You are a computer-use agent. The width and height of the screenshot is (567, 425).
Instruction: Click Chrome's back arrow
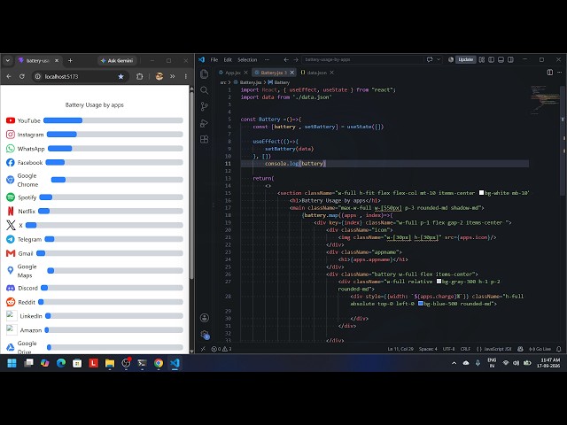[9, 77]
